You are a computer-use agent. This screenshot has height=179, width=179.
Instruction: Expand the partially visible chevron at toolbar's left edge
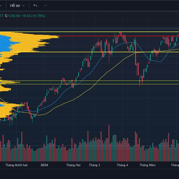[1, 6]
